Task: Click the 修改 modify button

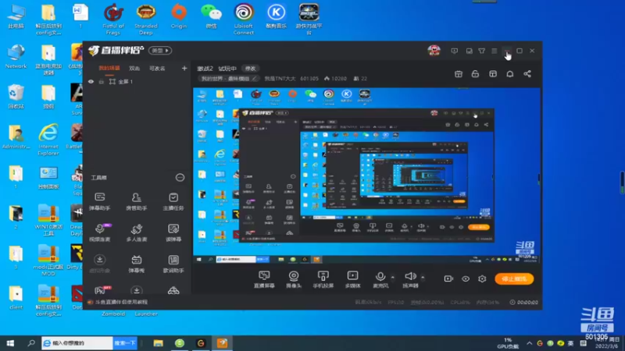Action: [250, 69]
